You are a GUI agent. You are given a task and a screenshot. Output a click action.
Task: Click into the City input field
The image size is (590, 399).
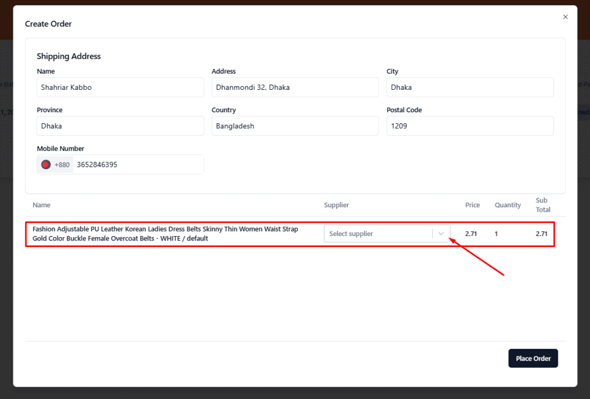tap(470, 88)
